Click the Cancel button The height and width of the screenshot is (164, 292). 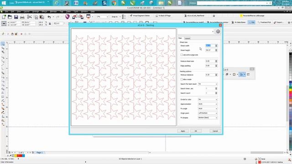[215, 131]
